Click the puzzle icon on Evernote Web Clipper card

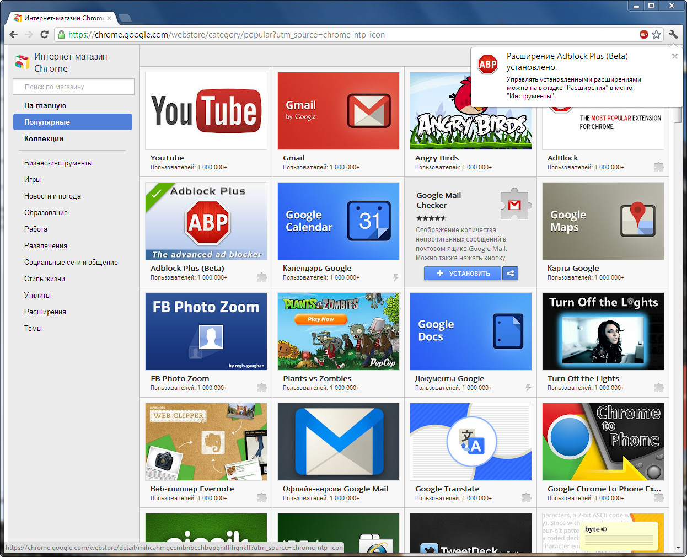(x=262, y=497)
